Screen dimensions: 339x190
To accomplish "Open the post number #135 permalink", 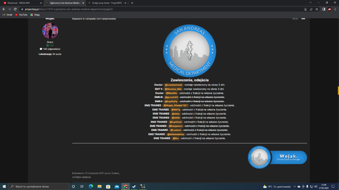I will coord(295,19).
